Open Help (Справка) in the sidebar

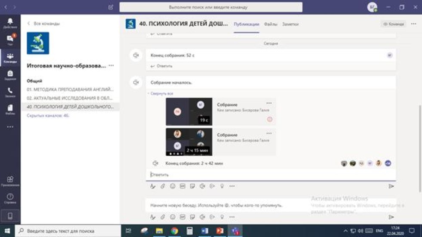pyautogui.click(x=10, y=198)
